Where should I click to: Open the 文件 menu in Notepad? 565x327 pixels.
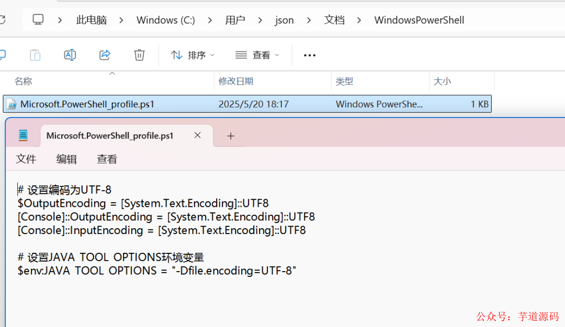tap(26, 159)
